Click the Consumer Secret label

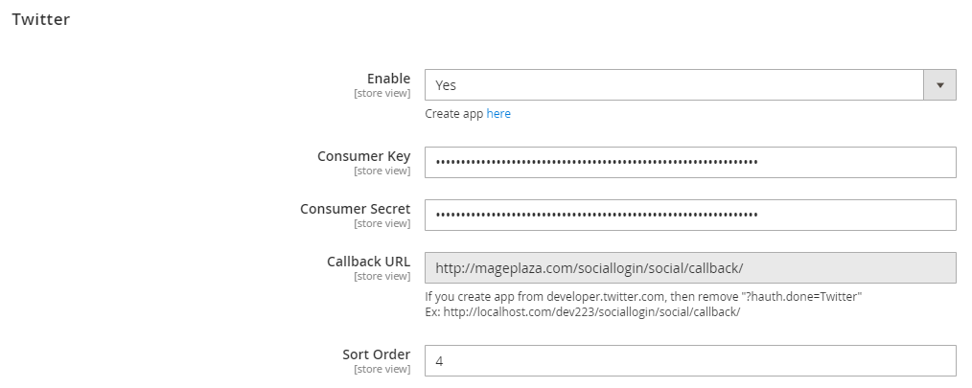355,209
